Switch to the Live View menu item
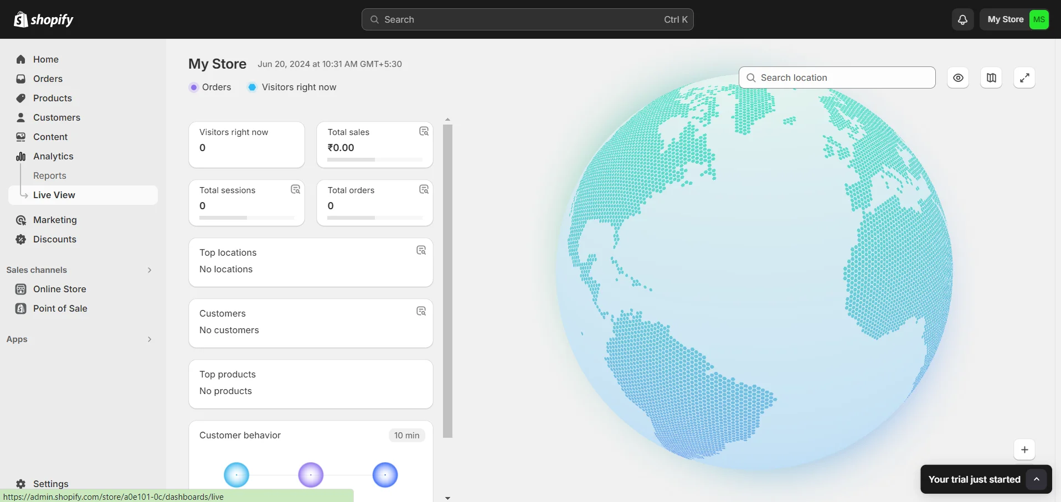1061x502 pixels. 53,195
